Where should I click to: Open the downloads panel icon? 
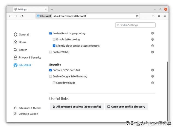tap(153, 16)
